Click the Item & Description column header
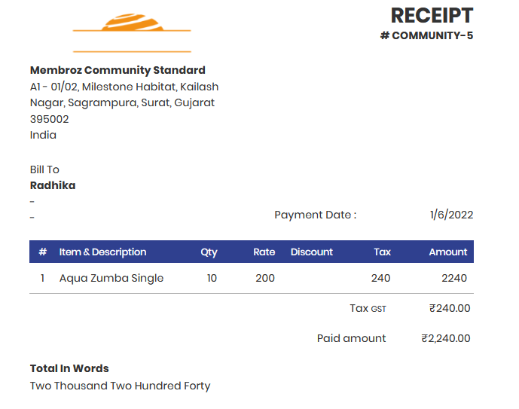 point(102,252)
